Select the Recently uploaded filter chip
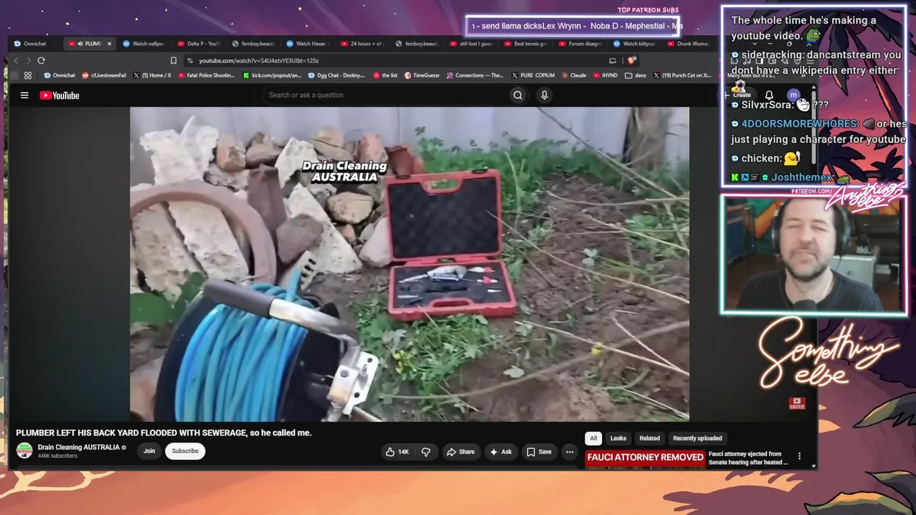 [x=698, y=438]
